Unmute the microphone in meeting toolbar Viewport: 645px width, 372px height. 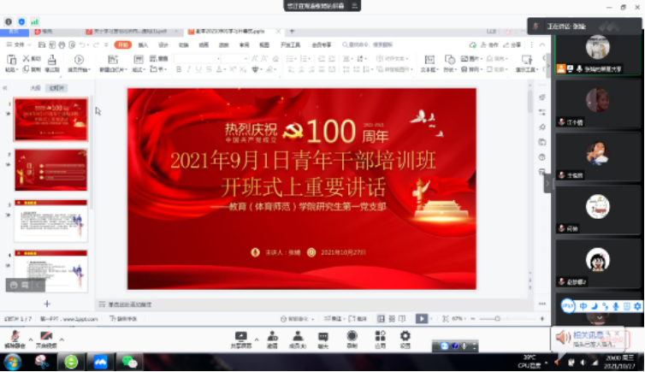pyautogui.click(x=15, y=337)
